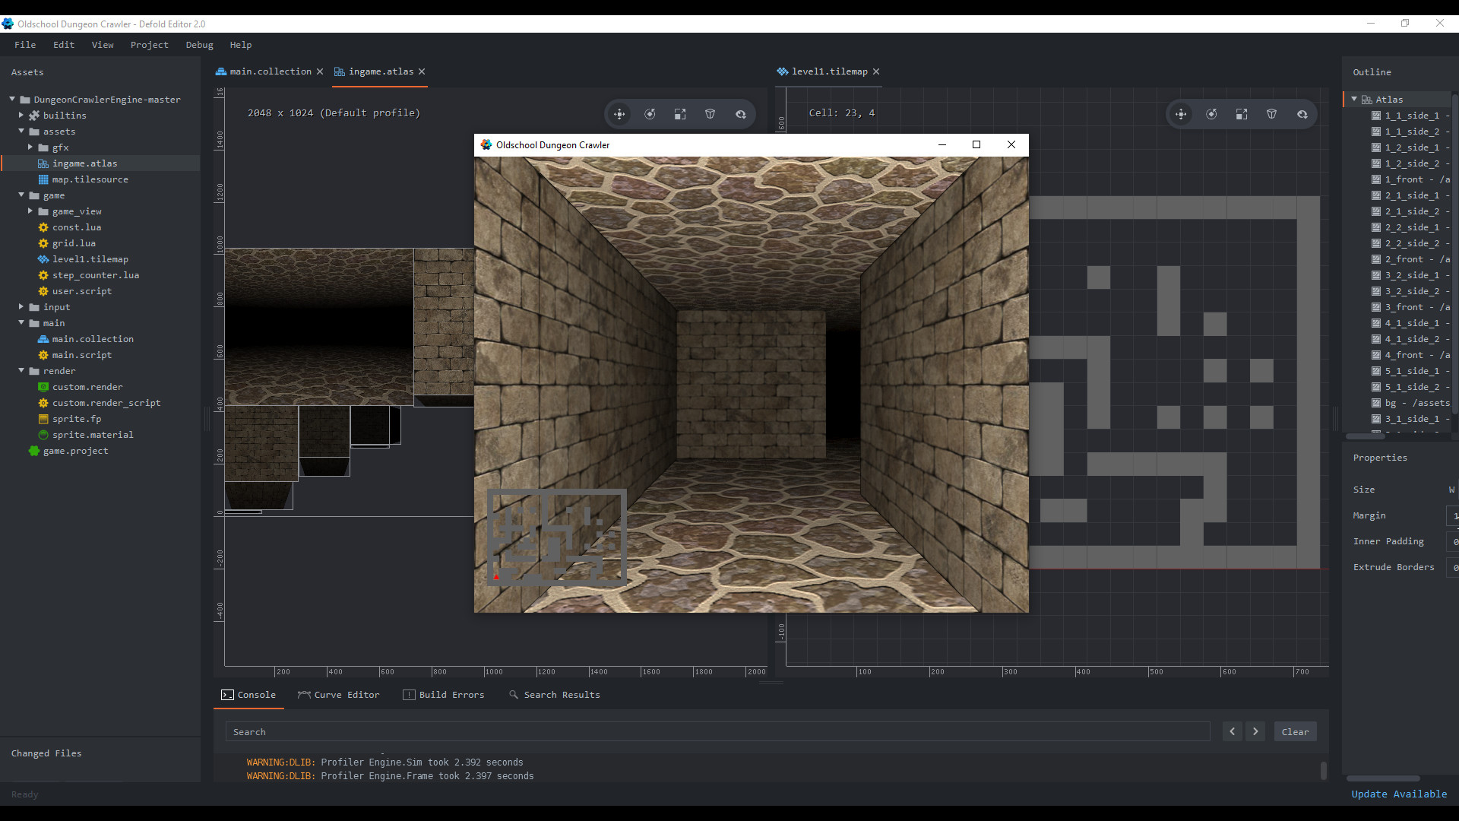Image resolution: width=1459 pixels, height=821 pixels.
Task: Expand the input folder in Assets
Action: [x=21, y=307]
